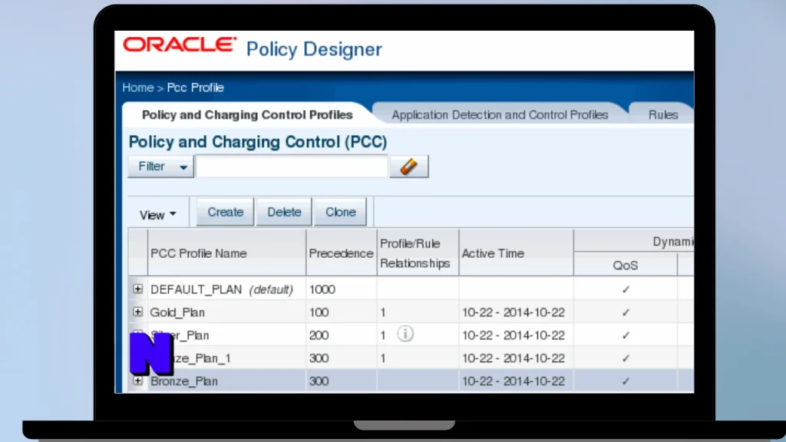Screen dimensions: 786x442
Task: Switch to Application Detection and Control Profiles tab
Action: (500, 115)
